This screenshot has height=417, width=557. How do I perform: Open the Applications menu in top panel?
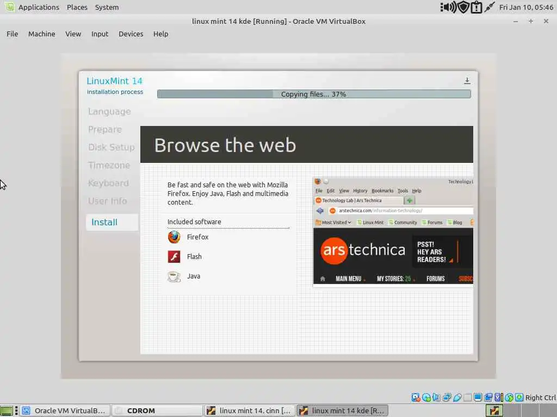(x=39, y=7)
